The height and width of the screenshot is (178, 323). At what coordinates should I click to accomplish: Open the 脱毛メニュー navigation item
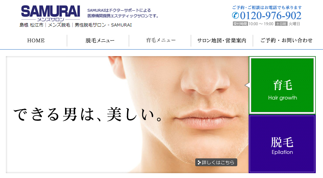click(100, 41)
